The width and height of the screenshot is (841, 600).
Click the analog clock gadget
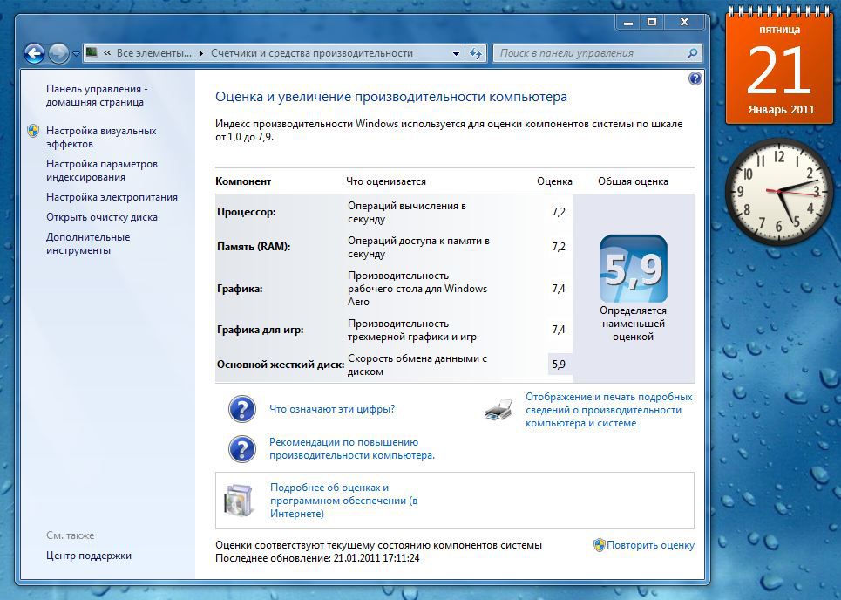[x=777, y=190]
